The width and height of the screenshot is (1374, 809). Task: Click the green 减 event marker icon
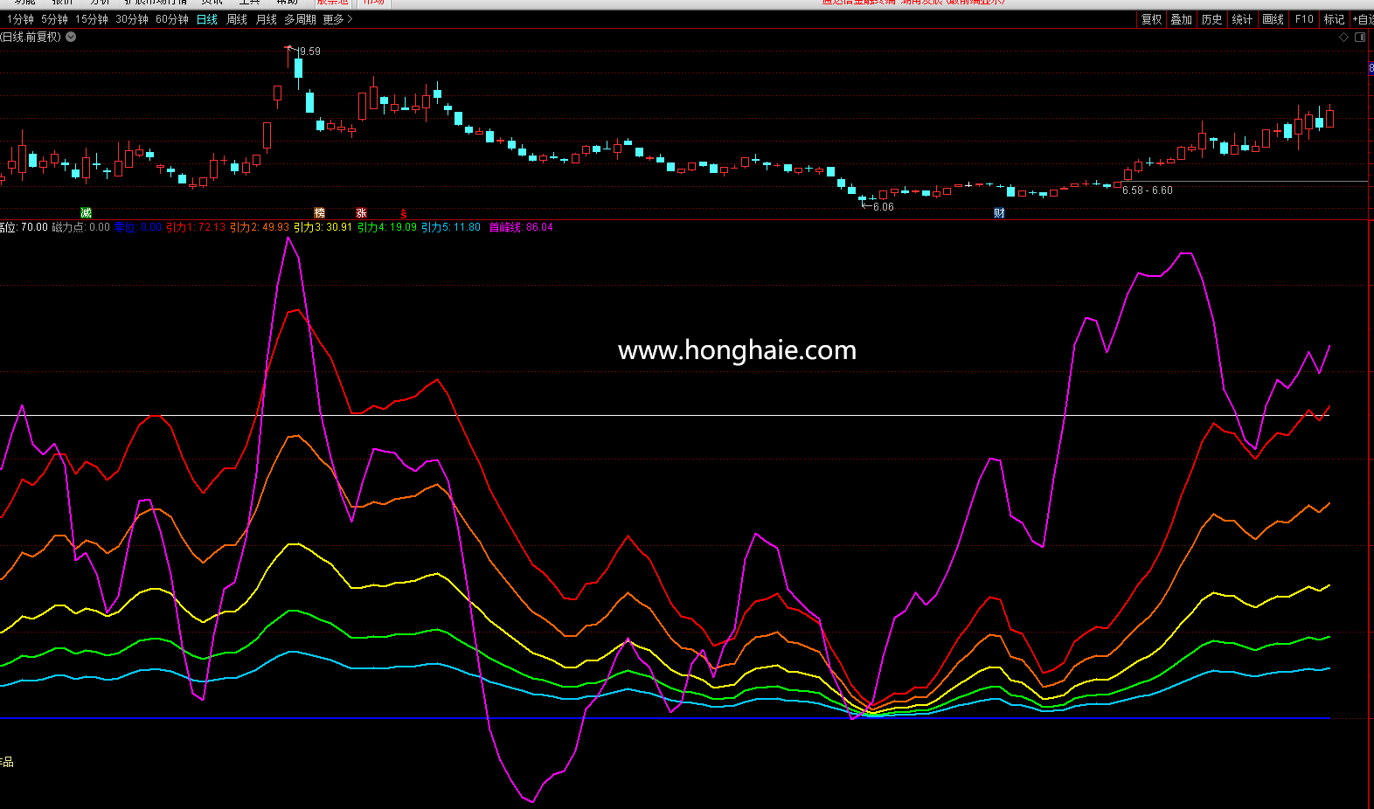[x=86, y=213]
